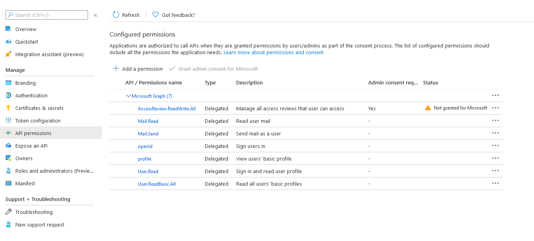Collapse the sidebar with double chevron
534x241 pixels.
tap(95, 15)
